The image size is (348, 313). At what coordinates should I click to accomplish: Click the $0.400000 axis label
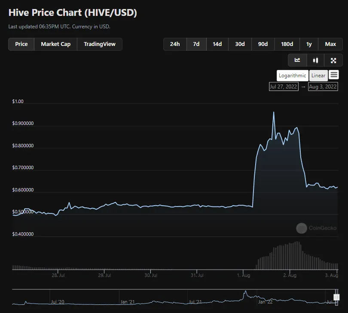click(x=23, y=234)
